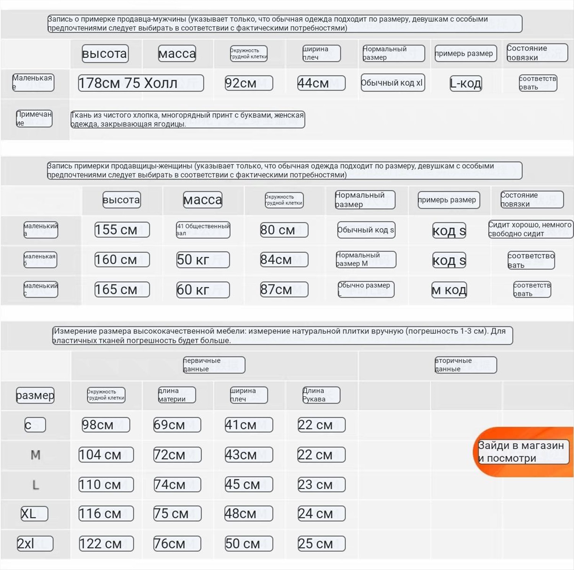Click the '2xl' size row label
This screenshot has height=570, width=574.
(x=35, y=544)
